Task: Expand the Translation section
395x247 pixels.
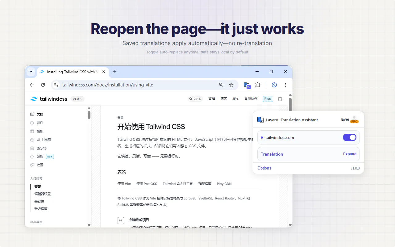Action: (350, 154)
